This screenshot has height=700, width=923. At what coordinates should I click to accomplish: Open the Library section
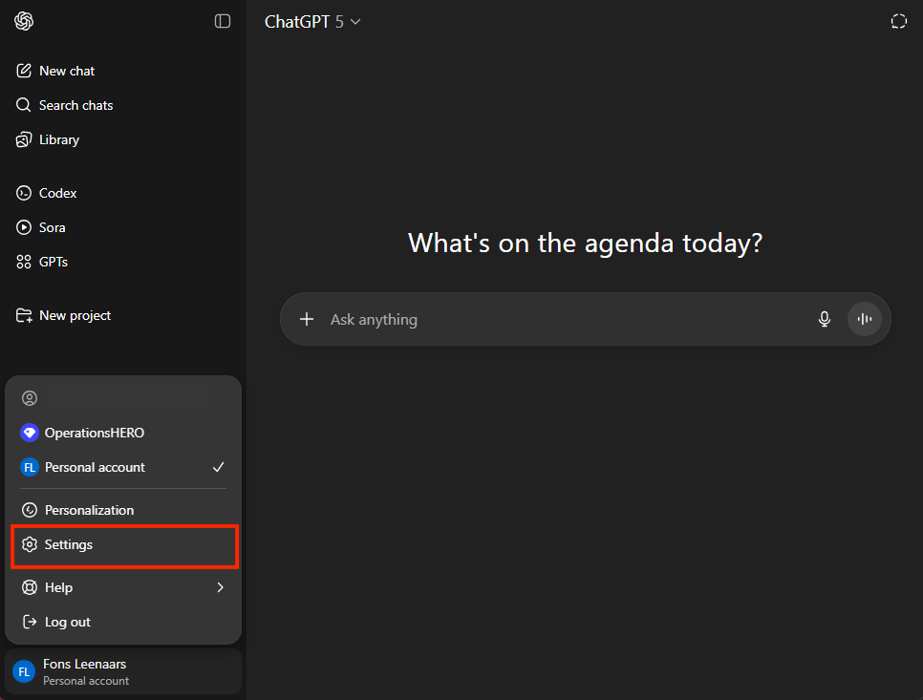tap(58, 139)
